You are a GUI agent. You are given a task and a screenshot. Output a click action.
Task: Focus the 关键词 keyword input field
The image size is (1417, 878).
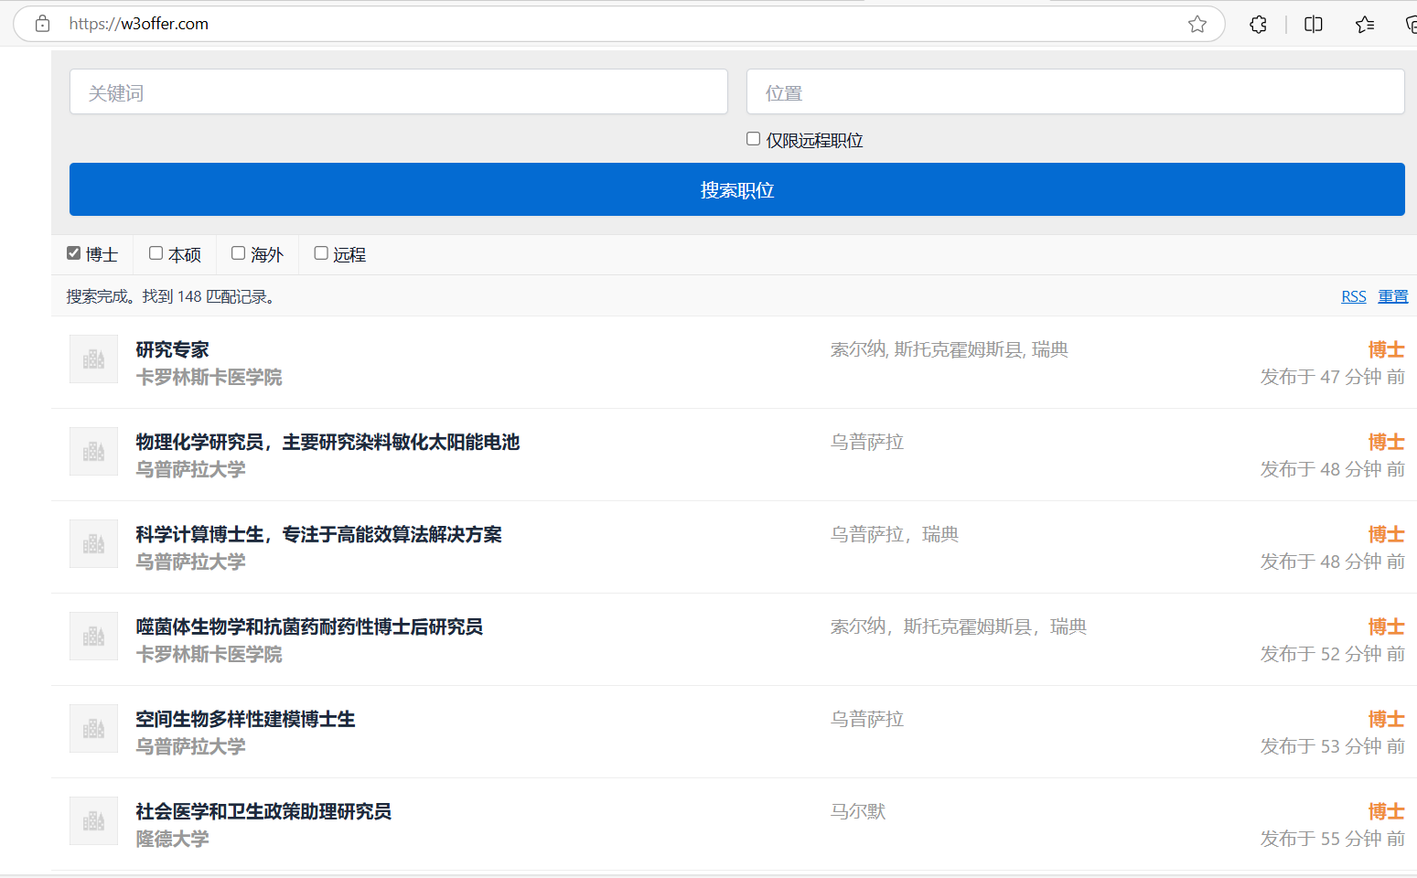coord(399,92)
